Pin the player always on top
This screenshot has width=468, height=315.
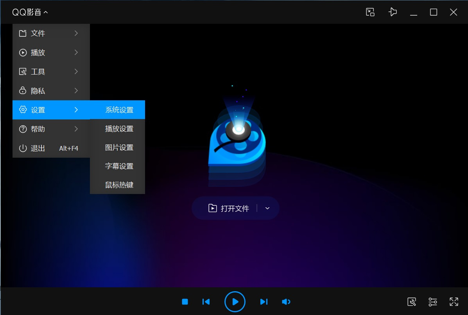(x=393, y=12)
